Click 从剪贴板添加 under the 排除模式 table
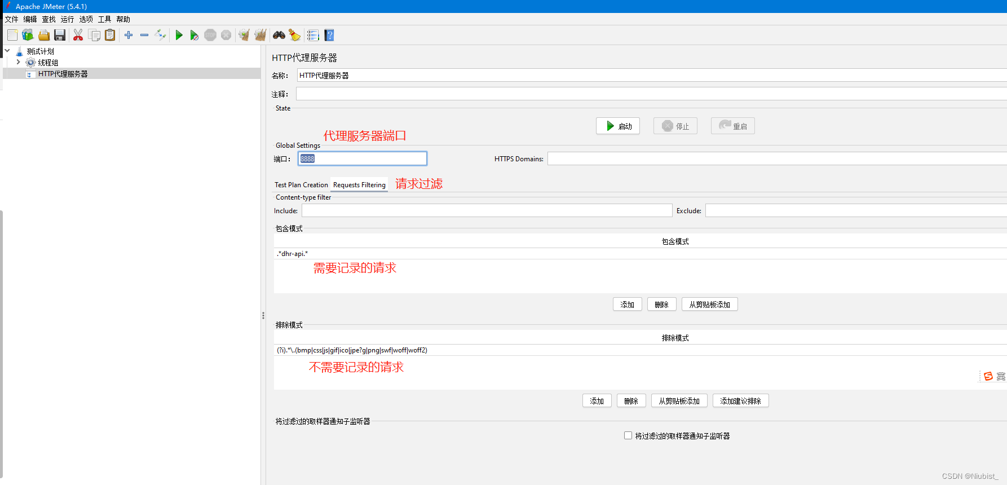This screenshot has height=485, width=1007. (679, 401)
